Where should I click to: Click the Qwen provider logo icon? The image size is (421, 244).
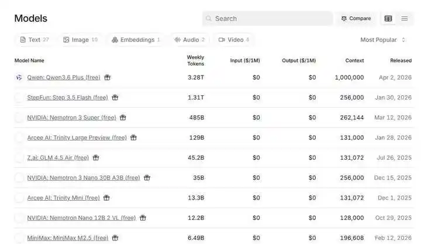[19, 77]
